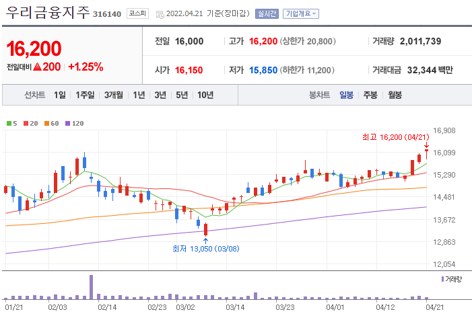472x318 pixels.
Task: Click the purple 120-day moving average swatch
Action: [x=68, y=123]
